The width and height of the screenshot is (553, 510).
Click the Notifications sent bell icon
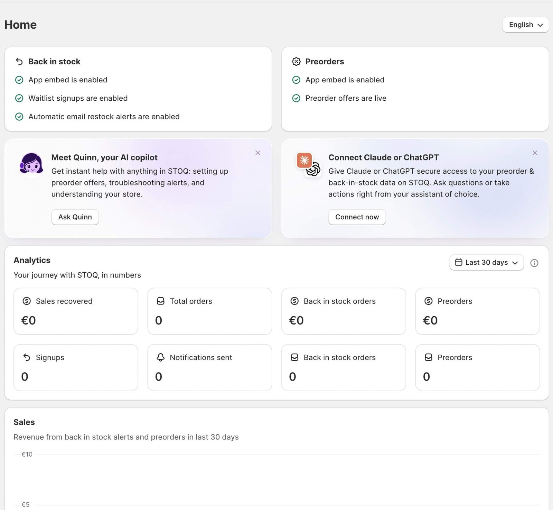161,357
